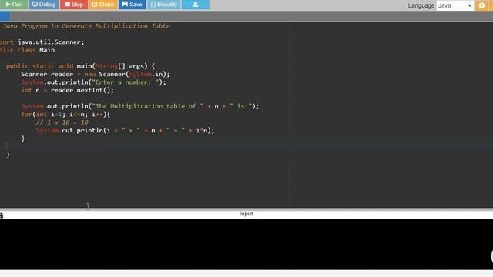This screenshot has width=493, height=277.
Task: Download the code using the download icon
Action: click(195, 5)
